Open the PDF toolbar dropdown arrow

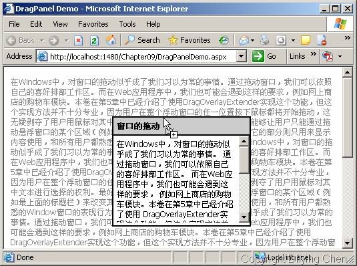(x=340, y=56)
